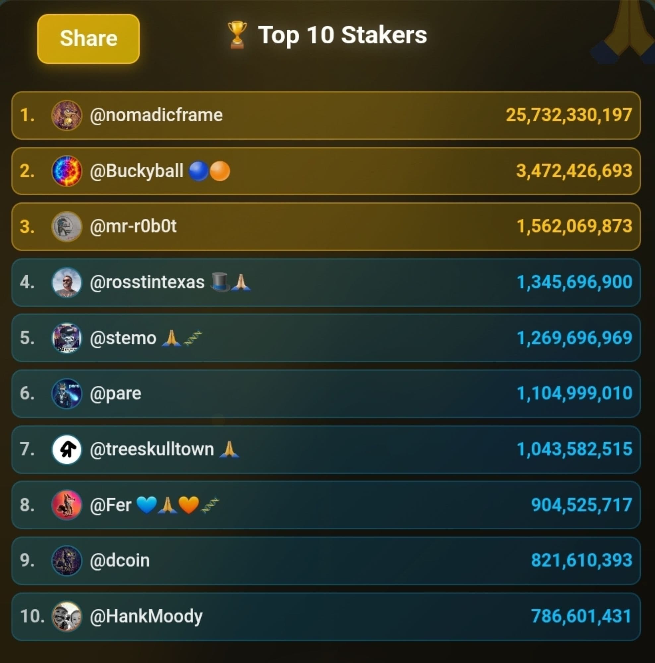Open @nomadicframe's profile avatar
This screenshot has height=663, width=655.
point(67,115)
